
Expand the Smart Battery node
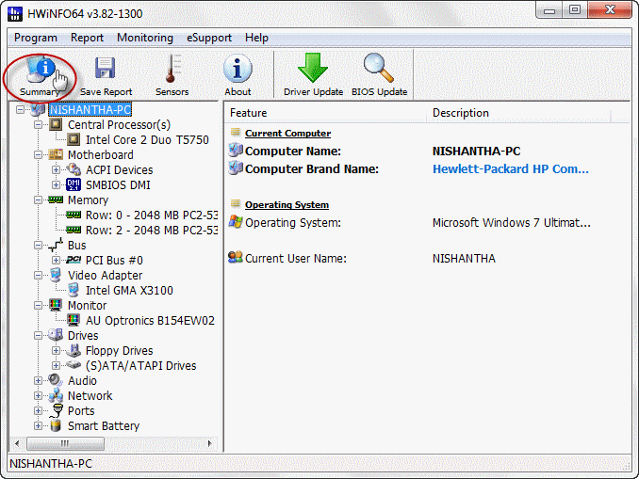[x=38, y=425]
